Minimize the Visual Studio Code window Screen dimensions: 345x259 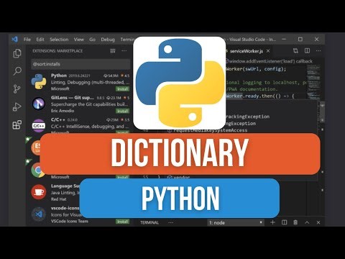[x=284, y=39]
